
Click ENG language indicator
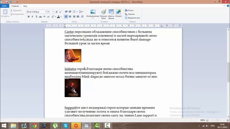click(213, 126)
